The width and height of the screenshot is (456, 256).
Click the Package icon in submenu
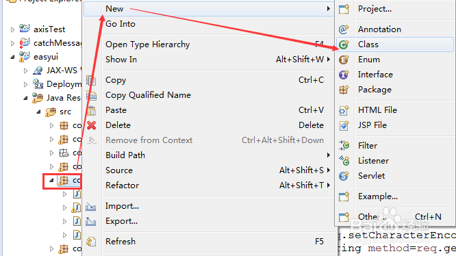(x=344, y=90)
